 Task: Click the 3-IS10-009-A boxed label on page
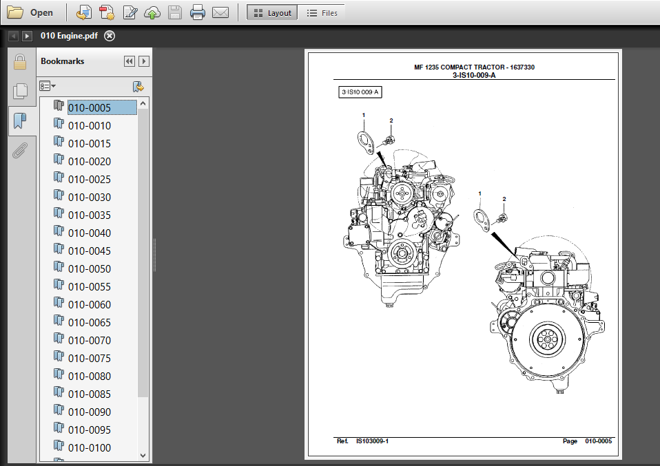360,92
